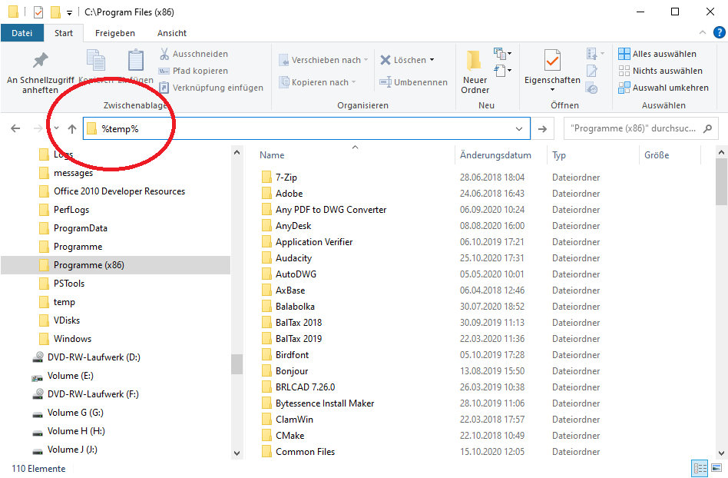The height and width of the screenshot is (478, 728).
Task: Navigate up with the up arrow
Action: 72,129
